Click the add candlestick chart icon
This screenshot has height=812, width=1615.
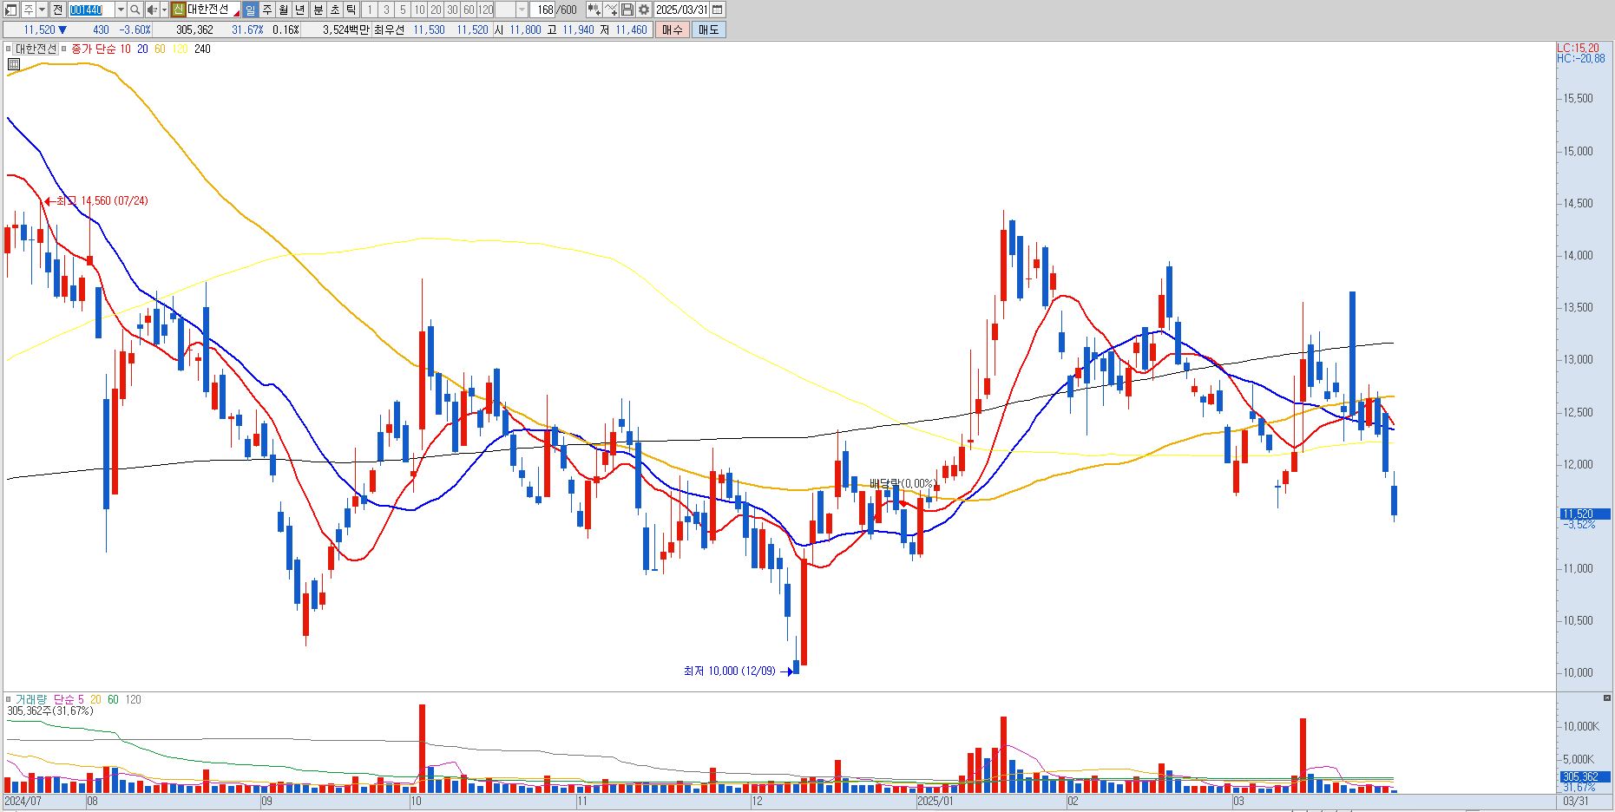coord(594,10)
